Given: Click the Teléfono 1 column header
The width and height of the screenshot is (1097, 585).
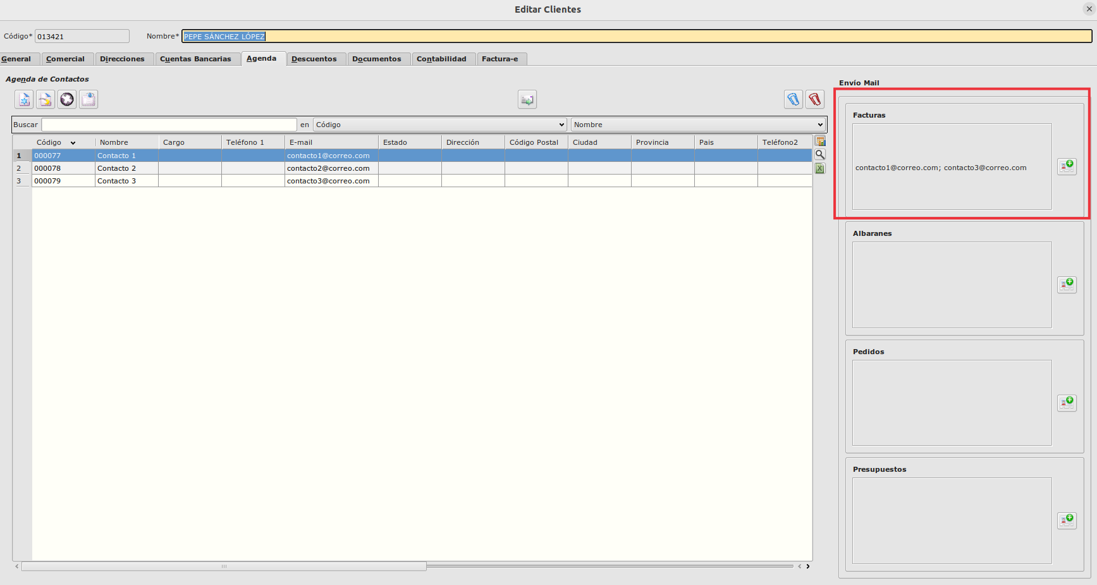Looking at the screenshot, I should (253, 142).
